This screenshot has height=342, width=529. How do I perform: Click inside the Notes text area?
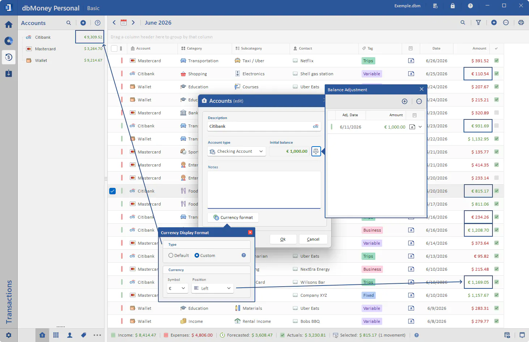pos(264,189)
